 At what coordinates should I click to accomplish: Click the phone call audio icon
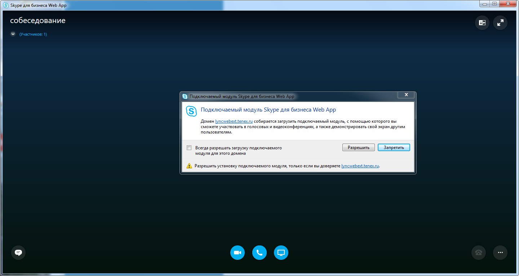(259, 252)
